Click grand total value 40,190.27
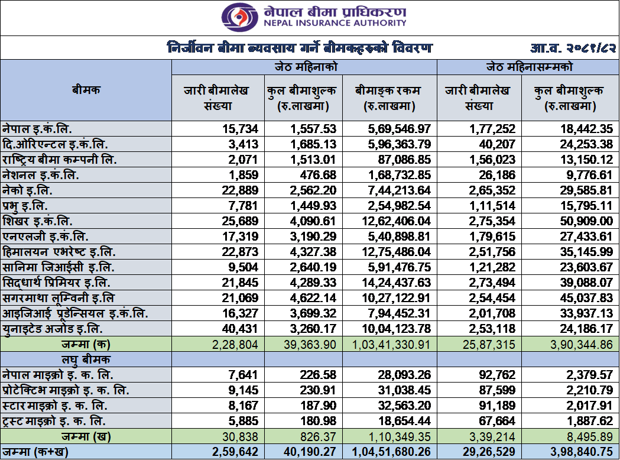Viewport: 620px width, 460px height. [310, 452]
